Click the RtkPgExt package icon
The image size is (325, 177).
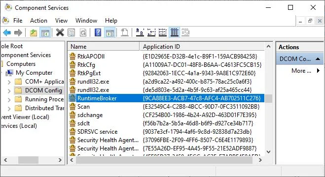coord(72,73)
